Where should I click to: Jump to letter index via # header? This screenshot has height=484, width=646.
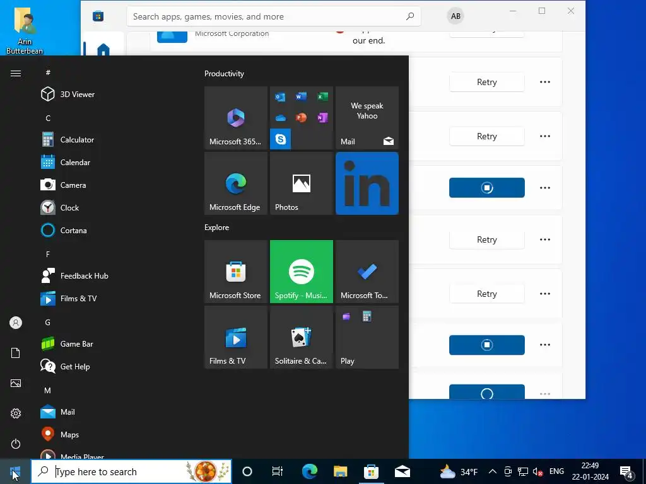[x=48, y=72]
